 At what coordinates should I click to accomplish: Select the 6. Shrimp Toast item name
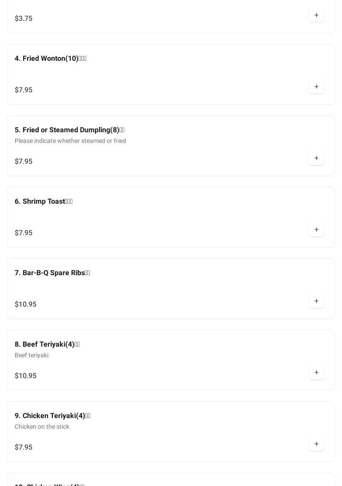point(44,202)
